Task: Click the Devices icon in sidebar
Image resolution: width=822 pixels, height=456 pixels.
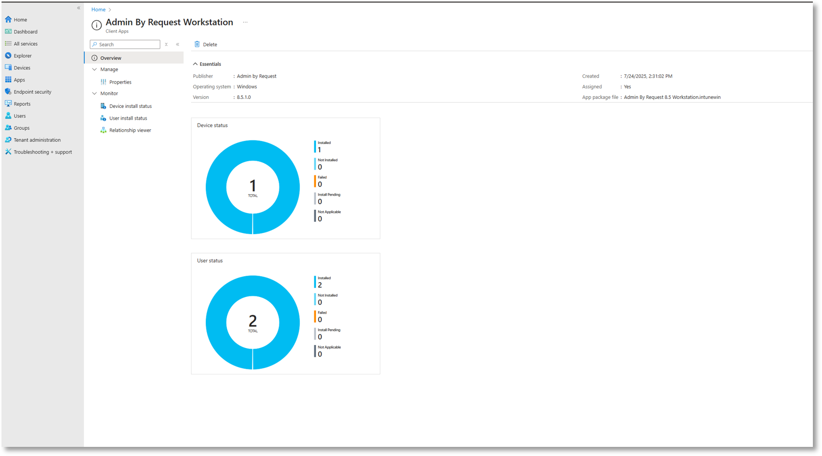Action: [8, 67]
